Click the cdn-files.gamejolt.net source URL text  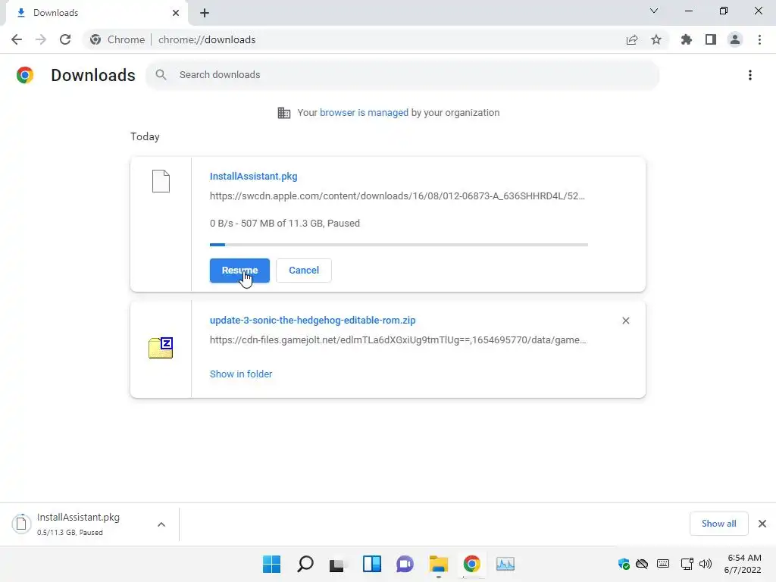397,340
